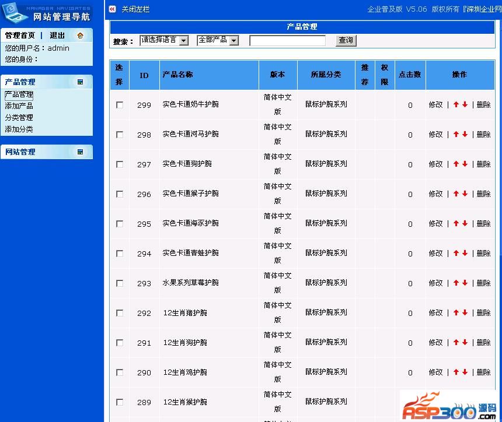Check the box for product 296

tap(120, 194)
